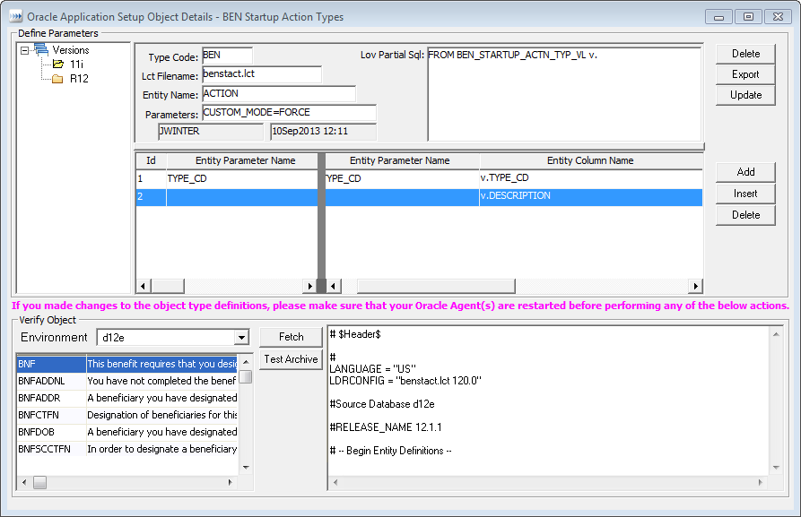Click the archive output pane's scroll down arrow

click(776, 468)
